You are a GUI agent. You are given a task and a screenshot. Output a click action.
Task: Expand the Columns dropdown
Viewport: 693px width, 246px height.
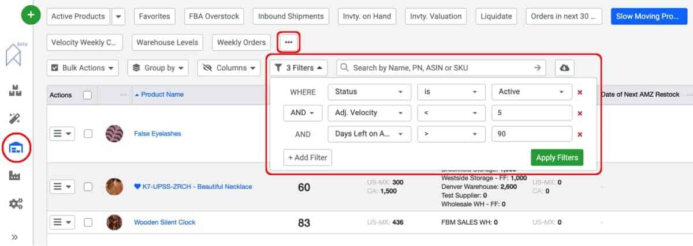point(229,68)
